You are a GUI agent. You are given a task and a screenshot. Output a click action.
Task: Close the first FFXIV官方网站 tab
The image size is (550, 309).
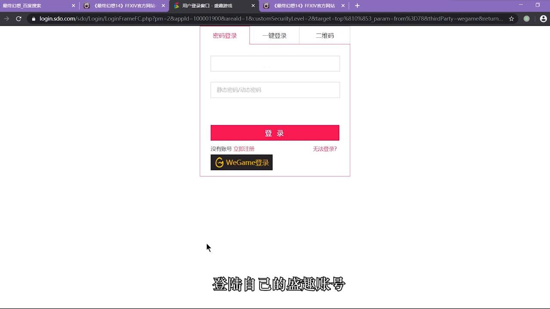tap(163, 6)
